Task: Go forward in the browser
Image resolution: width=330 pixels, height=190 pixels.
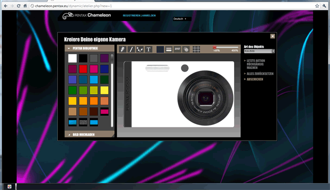Action: [x=12, y=6]
